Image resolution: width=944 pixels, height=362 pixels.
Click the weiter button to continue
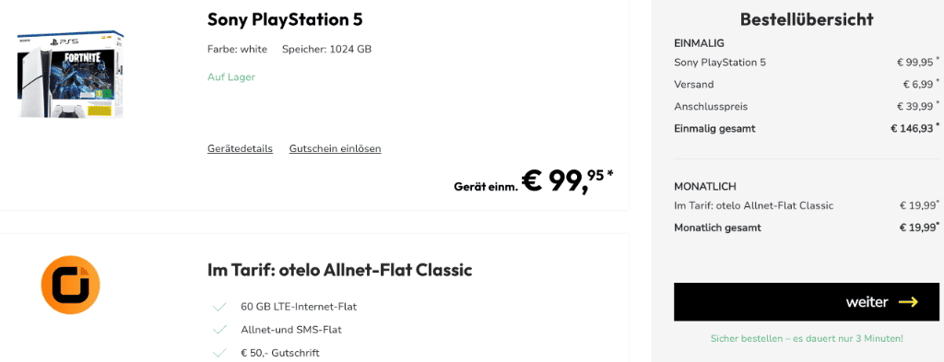(x=806, y=302)
